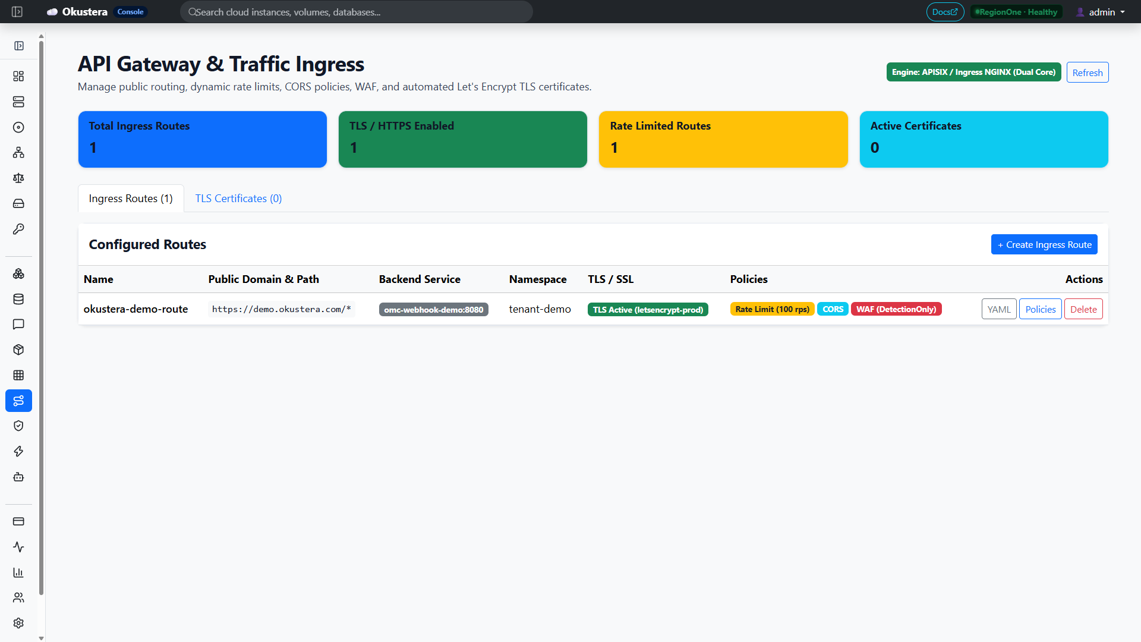1141x642 pixels.
Task: Open the database cylinder icon in sidebar
Action: coord(18,299)
